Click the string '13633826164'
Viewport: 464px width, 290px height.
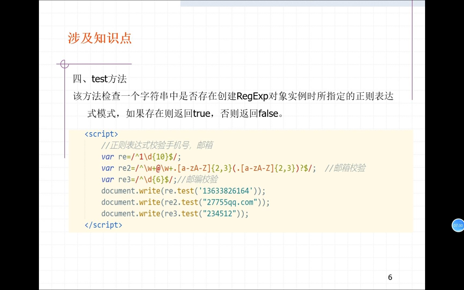tap(226, 191)
